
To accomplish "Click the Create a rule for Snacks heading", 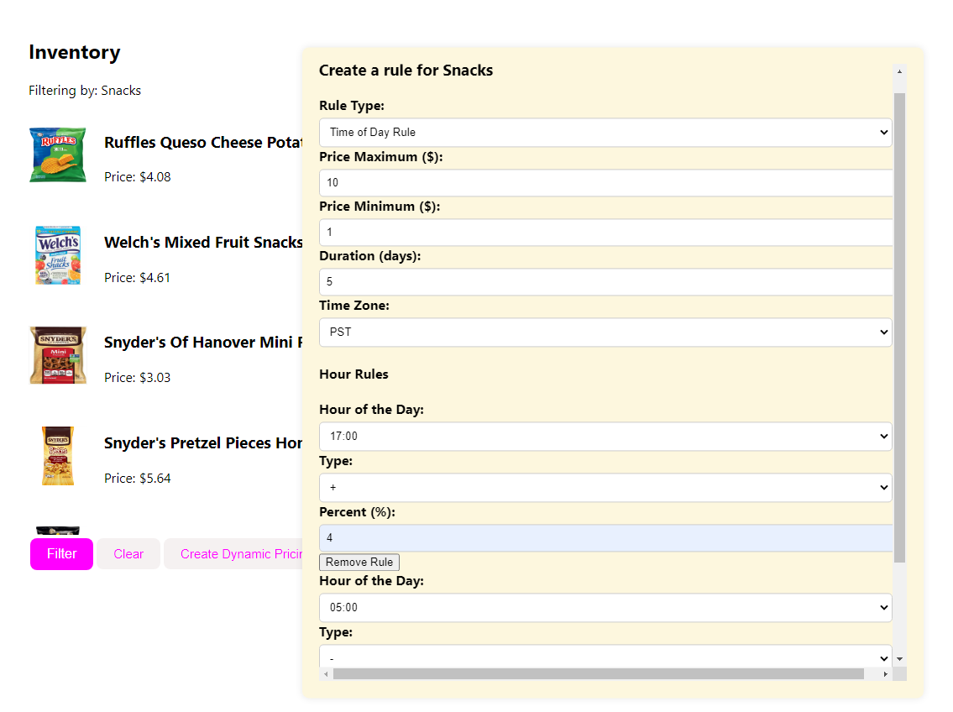I will click(406, 71).
